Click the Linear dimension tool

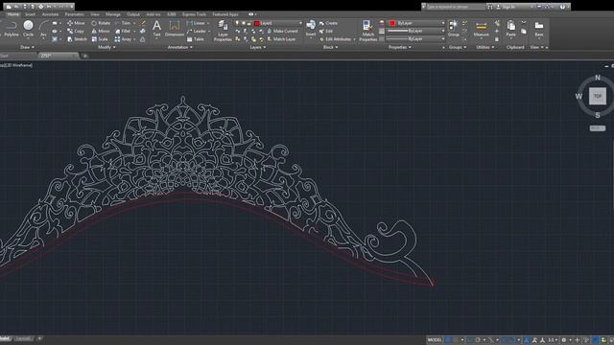[x=196, y=23]
